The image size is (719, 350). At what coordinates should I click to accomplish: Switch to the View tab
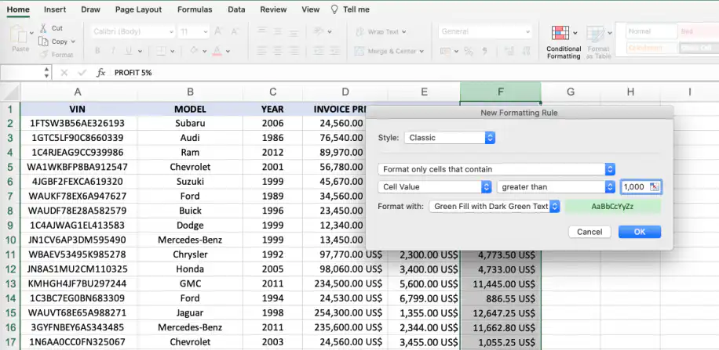pos(310,9)
